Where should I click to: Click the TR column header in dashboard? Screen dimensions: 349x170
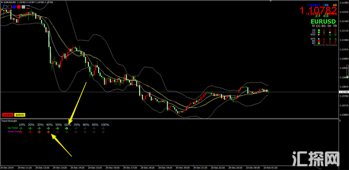click(335, 26)
